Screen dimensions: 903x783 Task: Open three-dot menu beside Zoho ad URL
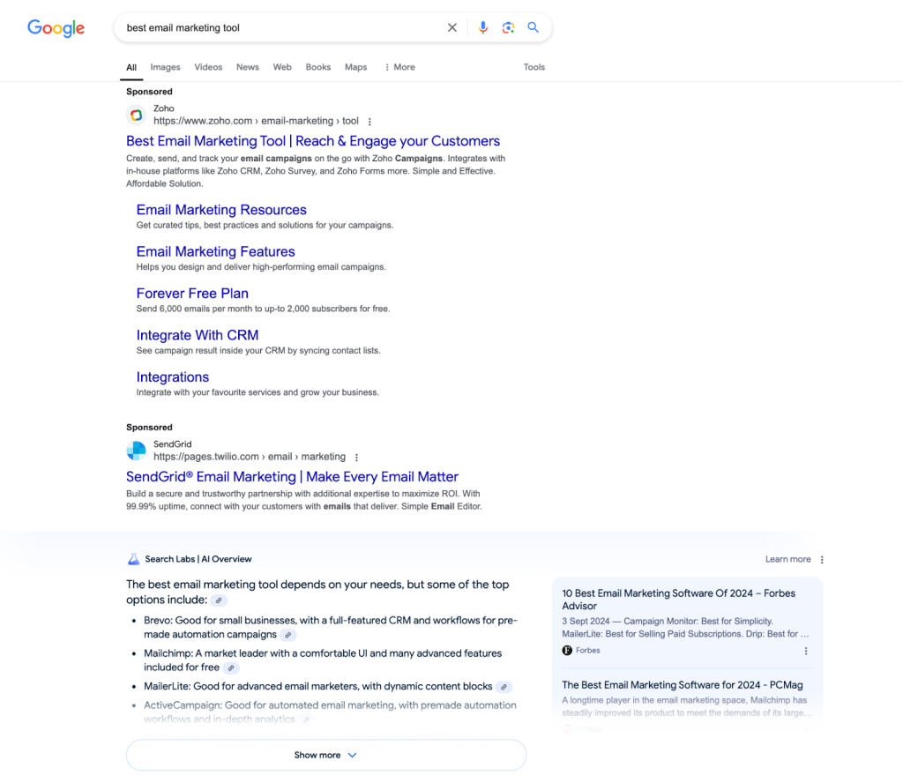point(369,122)
